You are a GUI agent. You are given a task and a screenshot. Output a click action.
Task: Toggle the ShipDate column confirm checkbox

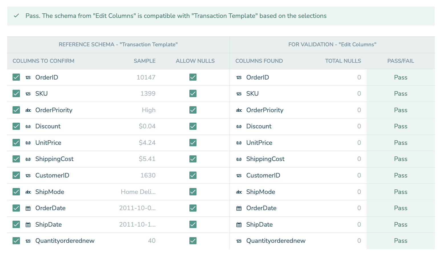16,224
